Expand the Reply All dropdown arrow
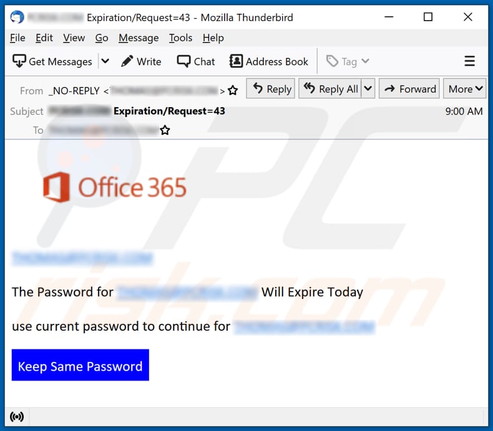The height and width of the screenshot is (431, 493). coord(368,89)
